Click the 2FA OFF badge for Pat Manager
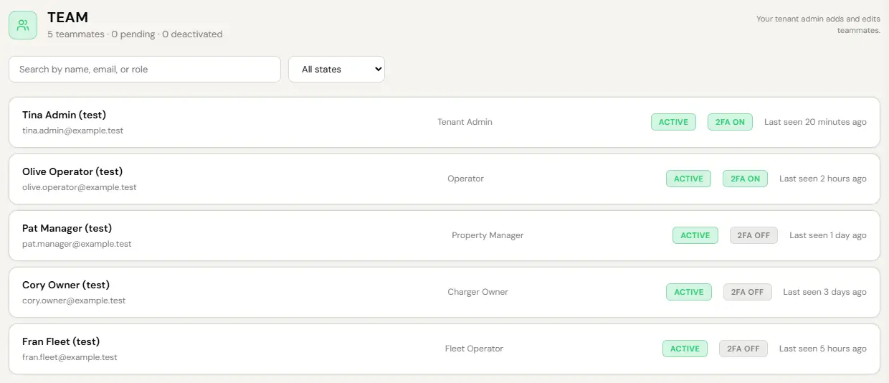889x383 pixels. click(x=753, y=235)
